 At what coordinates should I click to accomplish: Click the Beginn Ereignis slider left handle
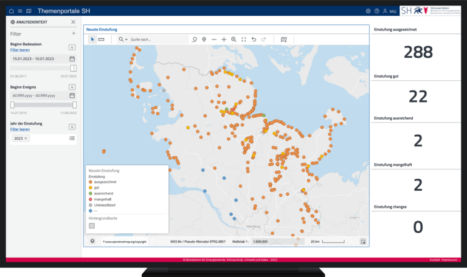point(12,104)
